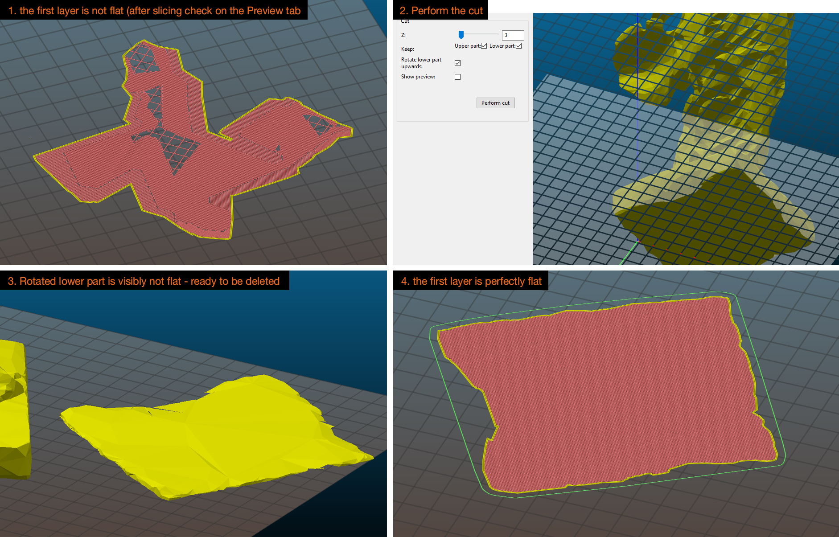Enable the Show preview checkbox
The height and width of the screenshot is (537, 839).
click(x=457, y=77)
